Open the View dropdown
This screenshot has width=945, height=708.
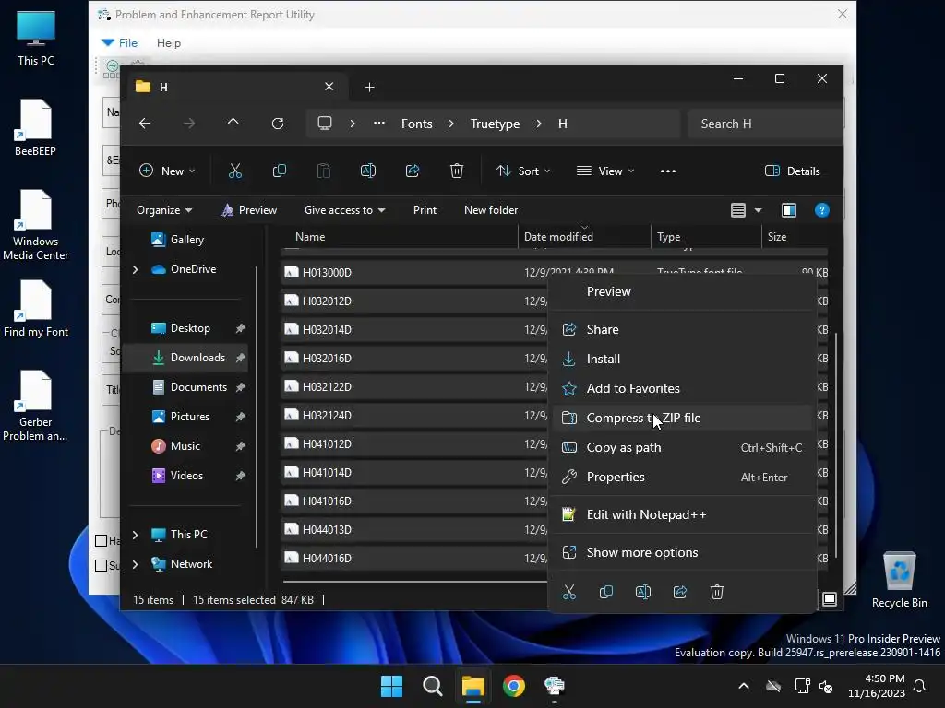pos(605,171)
